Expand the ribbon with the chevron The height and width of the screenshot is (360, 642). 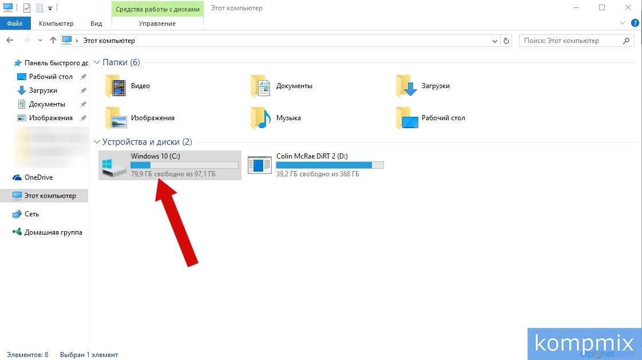tap(623, 23)
